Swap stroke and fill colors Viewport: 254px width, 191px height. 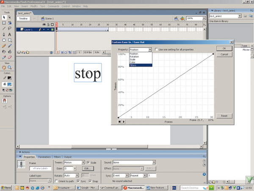click(x=11, y=90)
